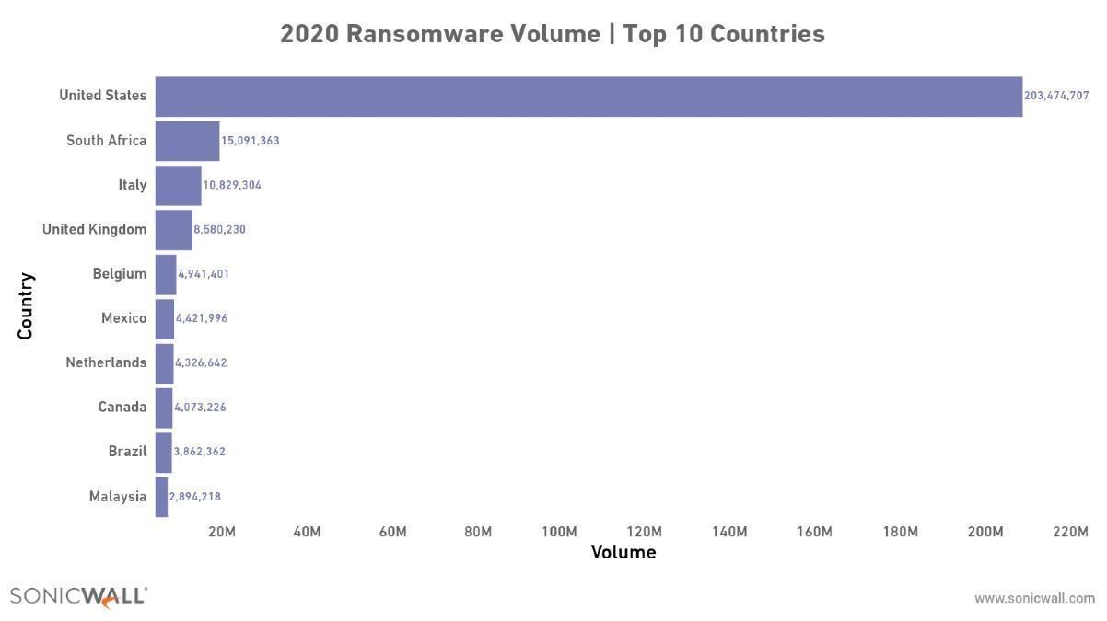
Task: Click the Mexico bar
Action: [x=164, y=318]
